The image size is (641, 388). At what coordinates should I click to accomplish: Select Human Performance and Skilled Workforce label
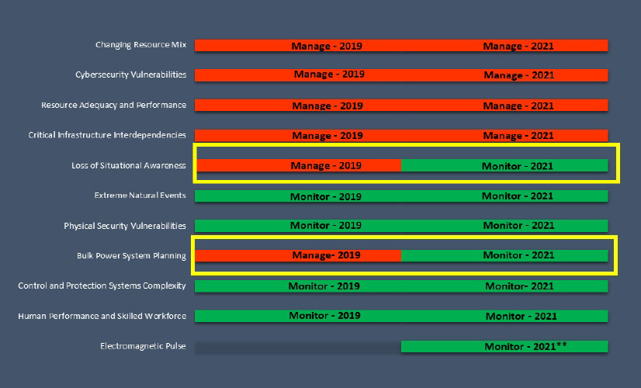click(103, 316)
